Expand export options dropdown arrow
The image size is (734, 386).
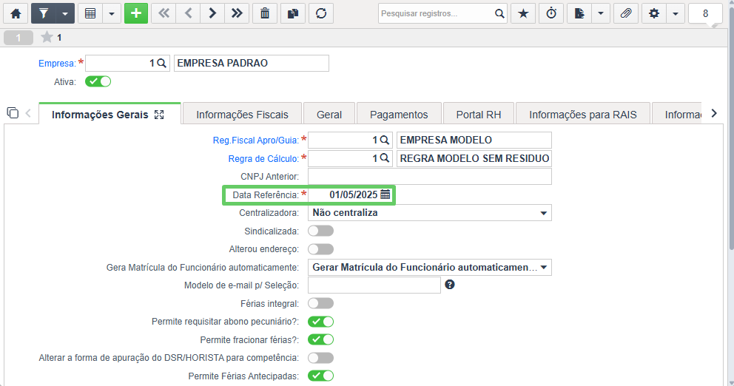tap(601, 13)
